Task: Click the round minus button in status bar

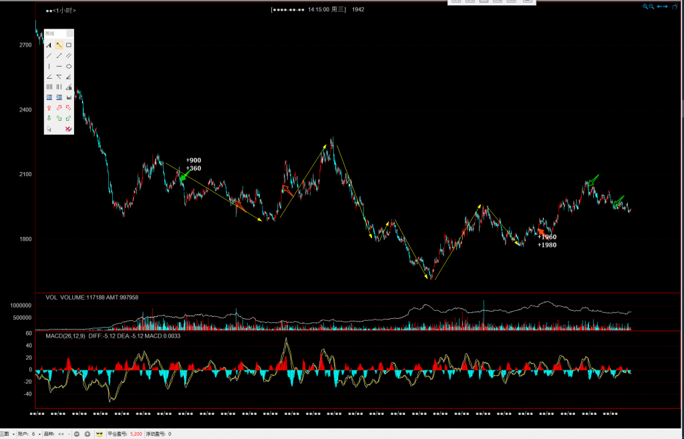Action: [x=77, y=434]
